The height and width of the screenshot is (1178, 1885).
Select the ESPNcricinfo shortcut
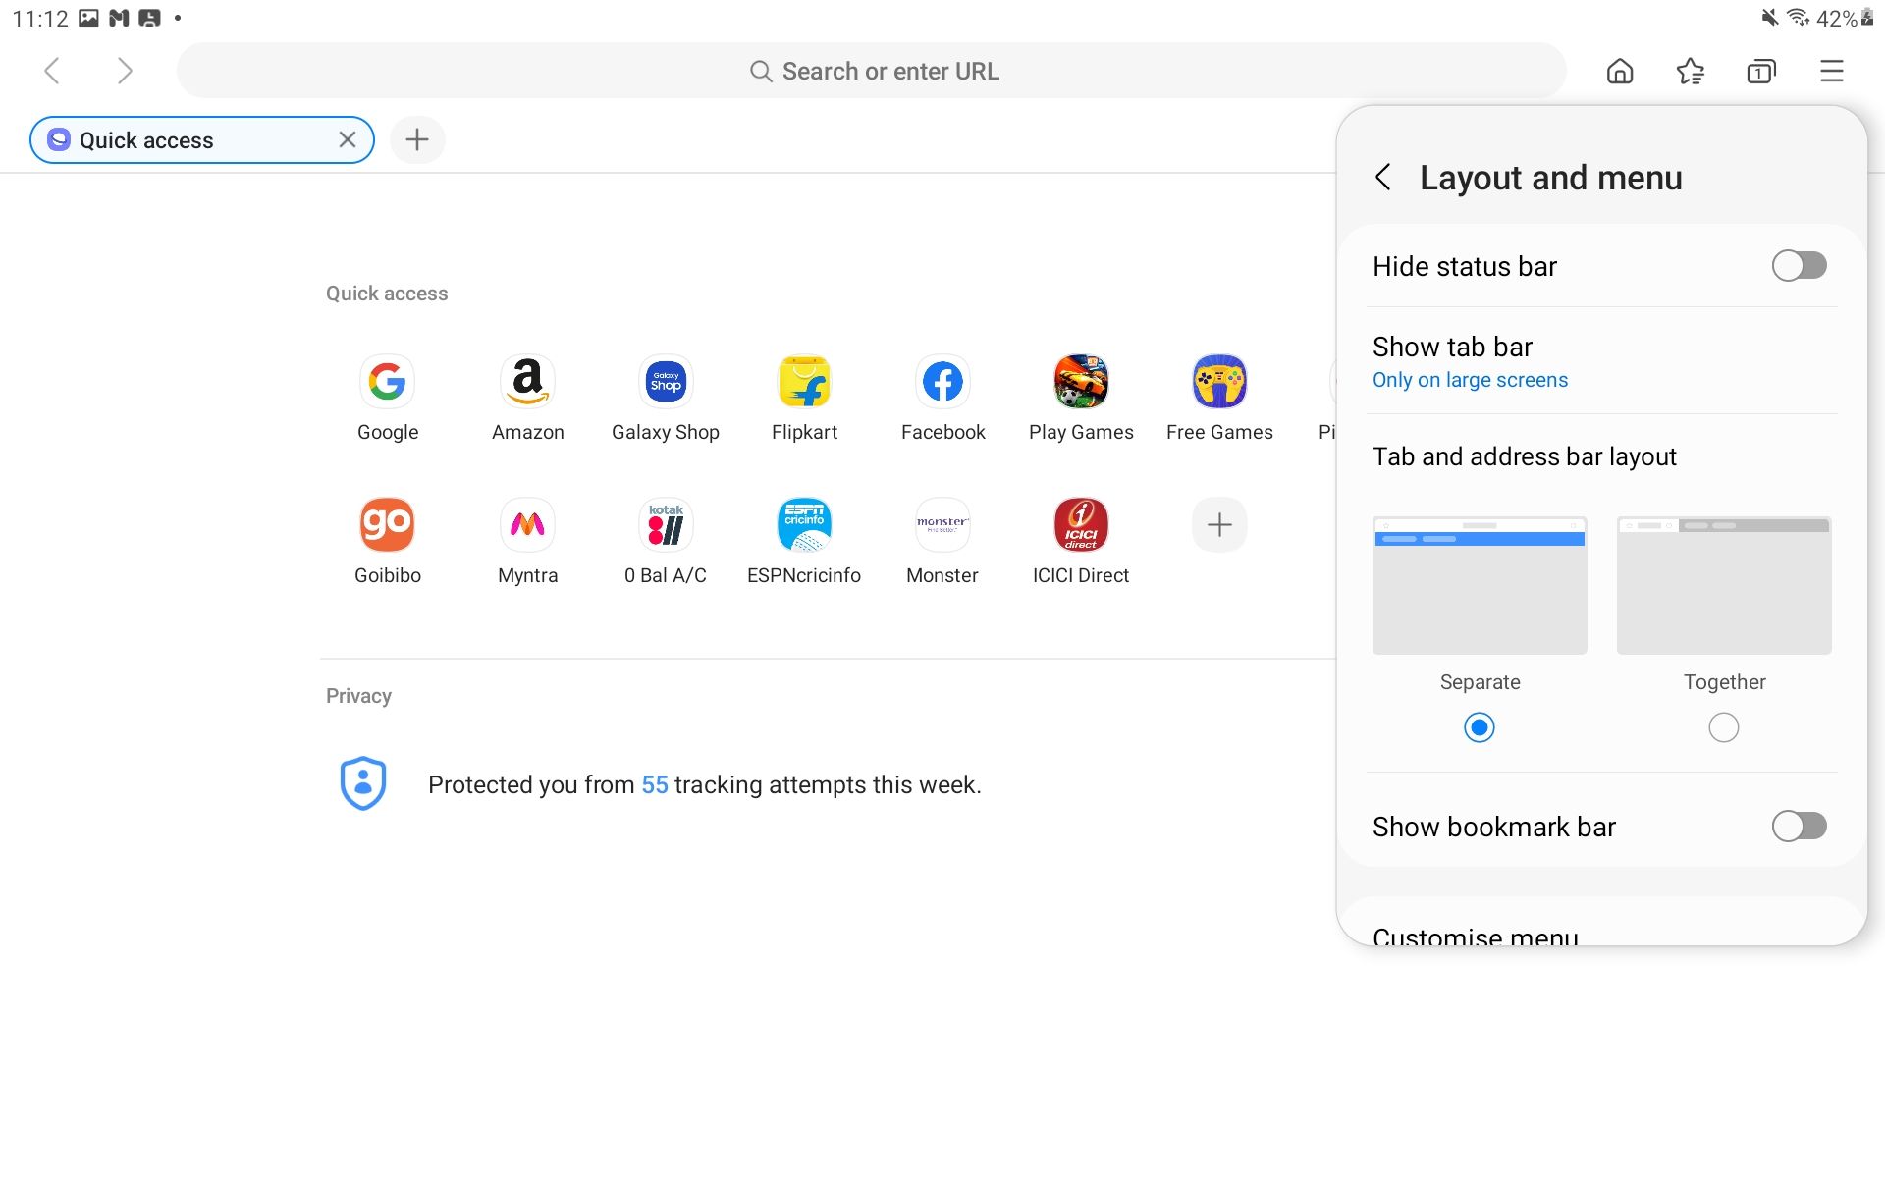coord(804,540)
